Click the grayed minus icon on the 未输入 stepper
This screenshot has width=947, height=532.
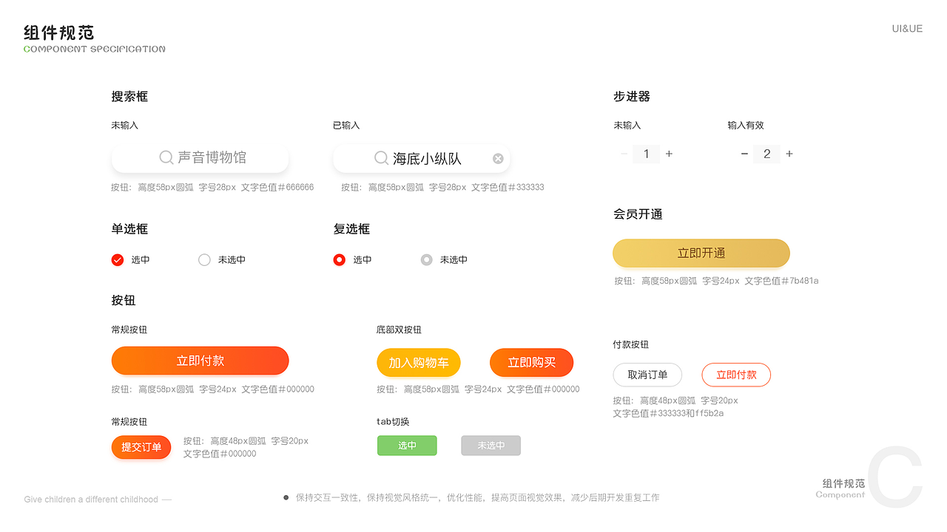point(624,154)
